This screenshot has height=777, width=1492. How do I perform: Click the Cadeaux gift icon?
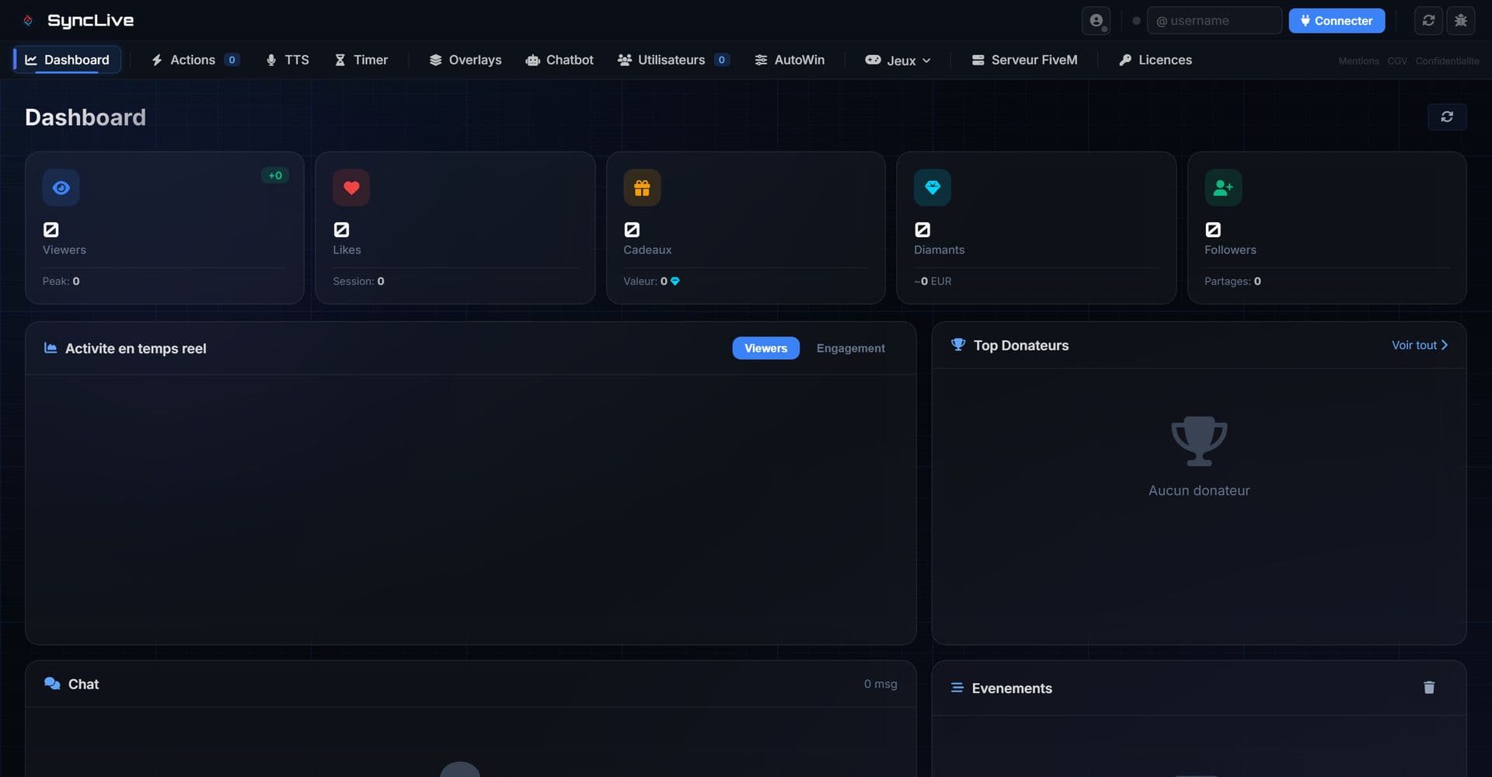point(642,187)
